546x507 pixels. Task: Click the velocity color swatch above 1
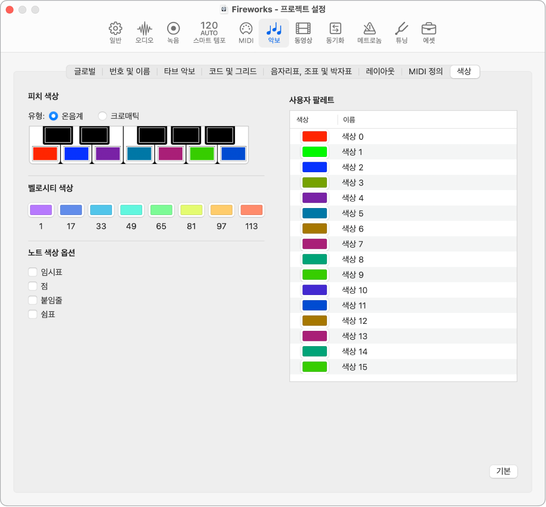(x=41, y=210)
